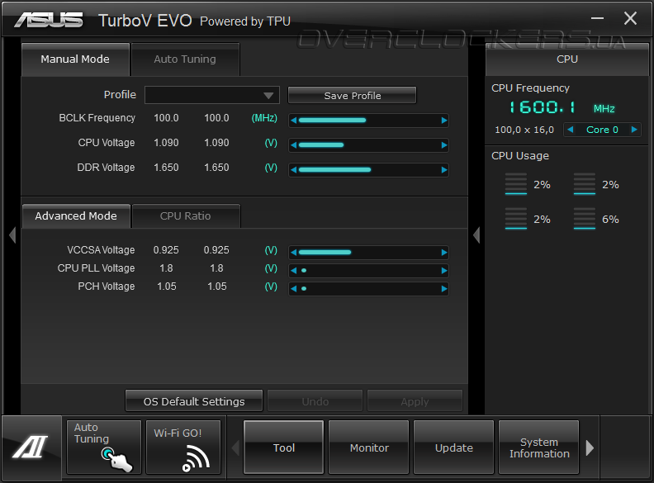The image size is (654, 483).
Task: Open the Profile dropdown list
Action: click(x=212, y=95)
